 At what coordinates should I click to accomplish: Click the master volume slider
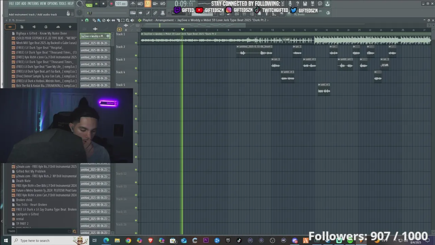[x=106, y=13]
